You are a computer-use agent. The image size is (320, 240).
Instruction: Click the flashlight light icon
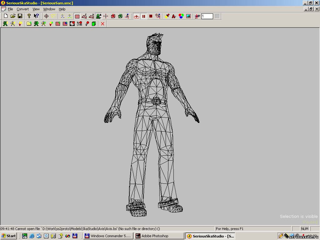point(167,16)
